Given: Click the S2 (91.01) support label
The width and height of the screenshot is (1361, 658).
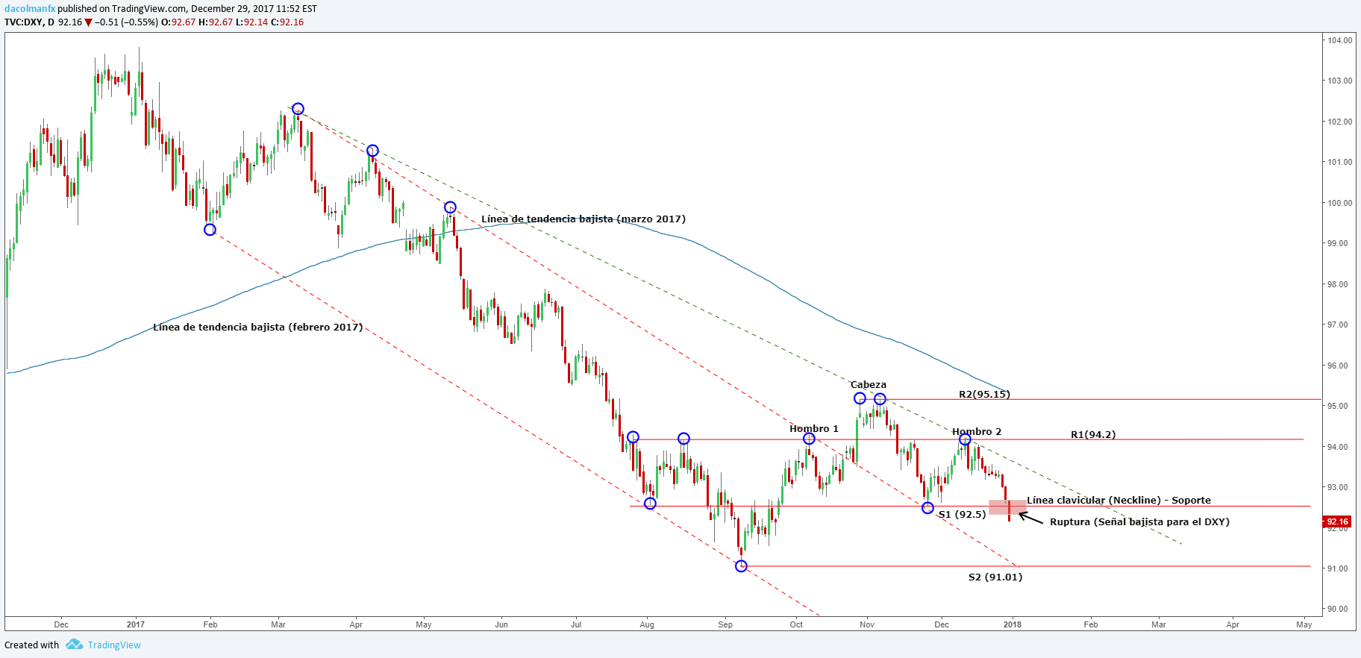Looking at the screenshot, I should [995, 577].
